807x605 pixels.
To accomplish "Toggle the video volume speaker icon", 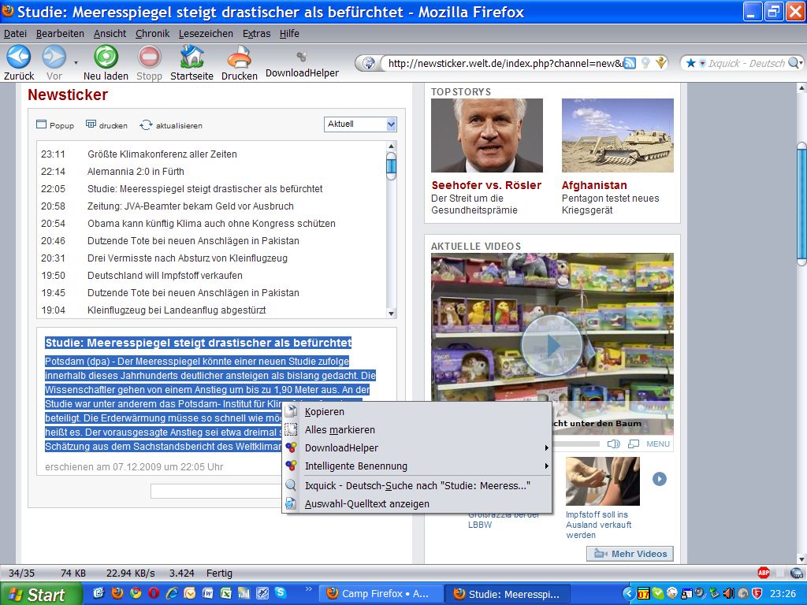I will coord(613,444).
